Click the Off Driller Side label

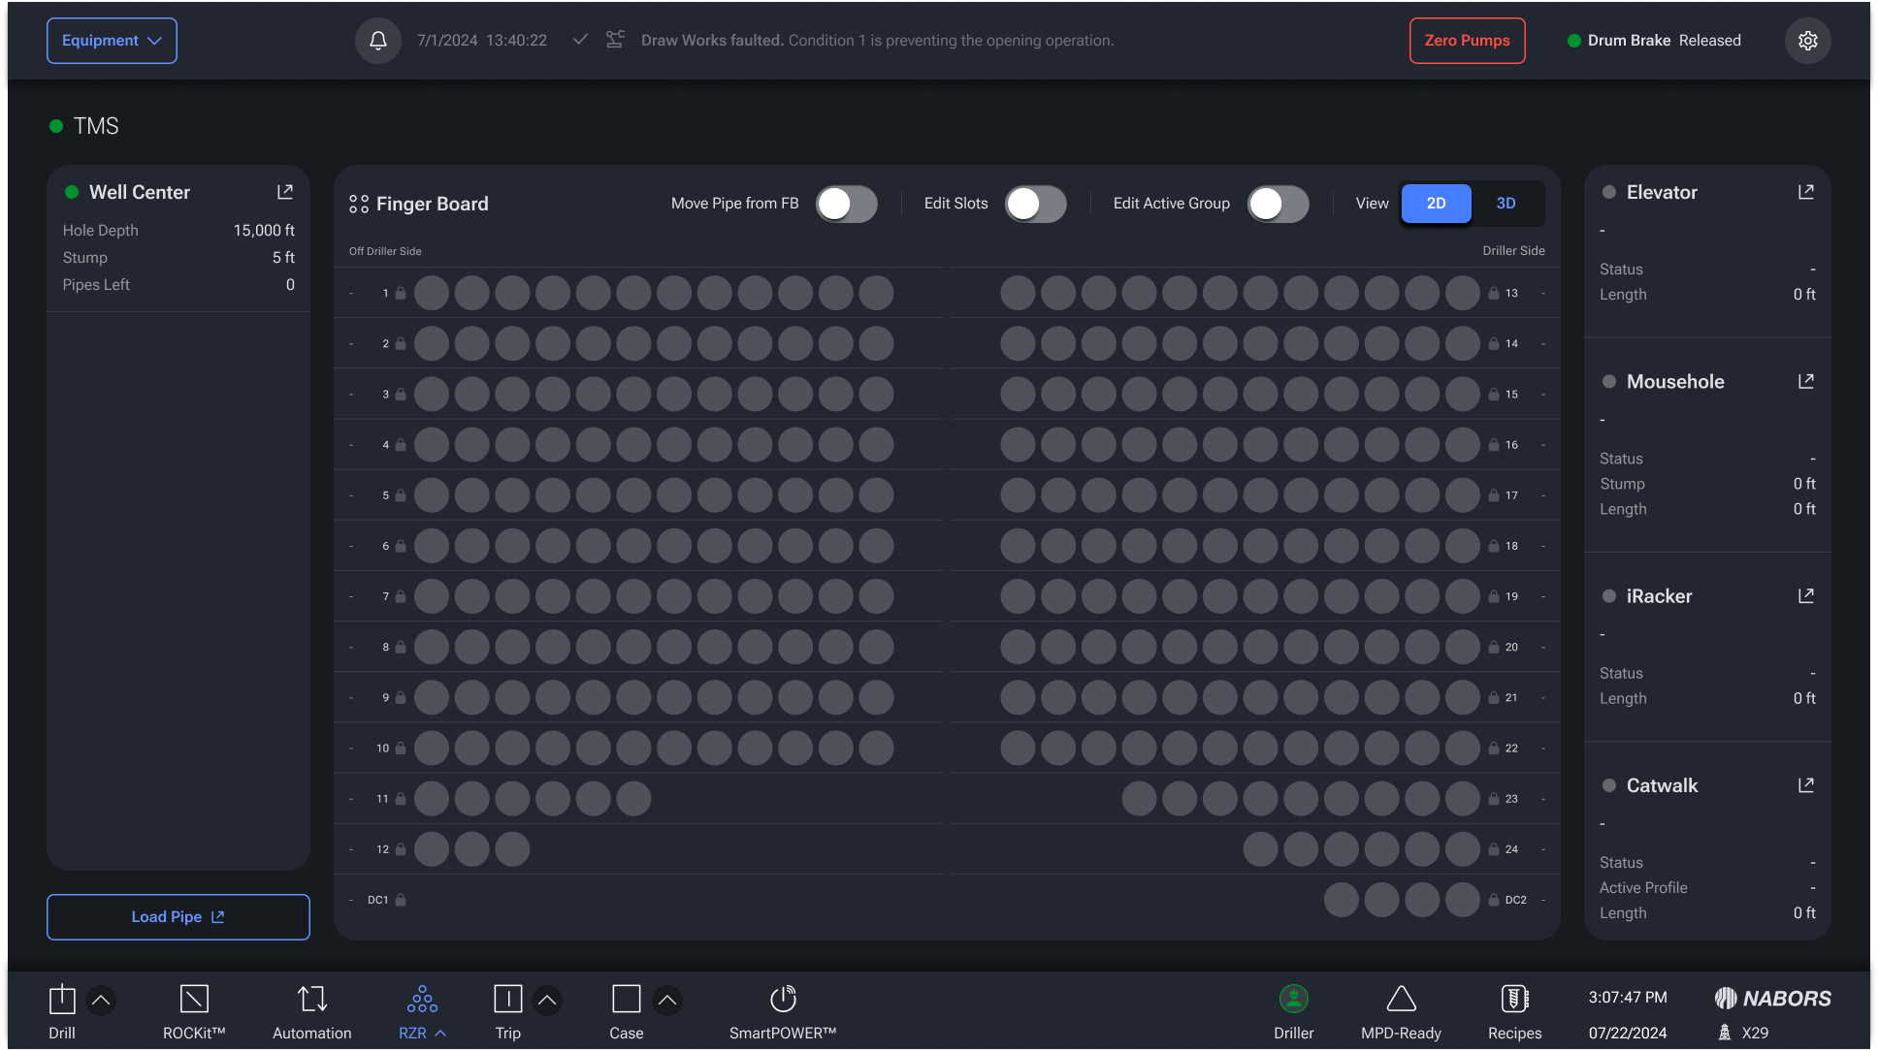click(x=385, y=251)
